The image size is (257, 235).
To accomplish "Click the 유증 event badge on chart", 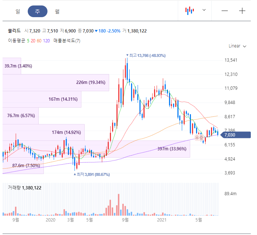I will point(199,137).
